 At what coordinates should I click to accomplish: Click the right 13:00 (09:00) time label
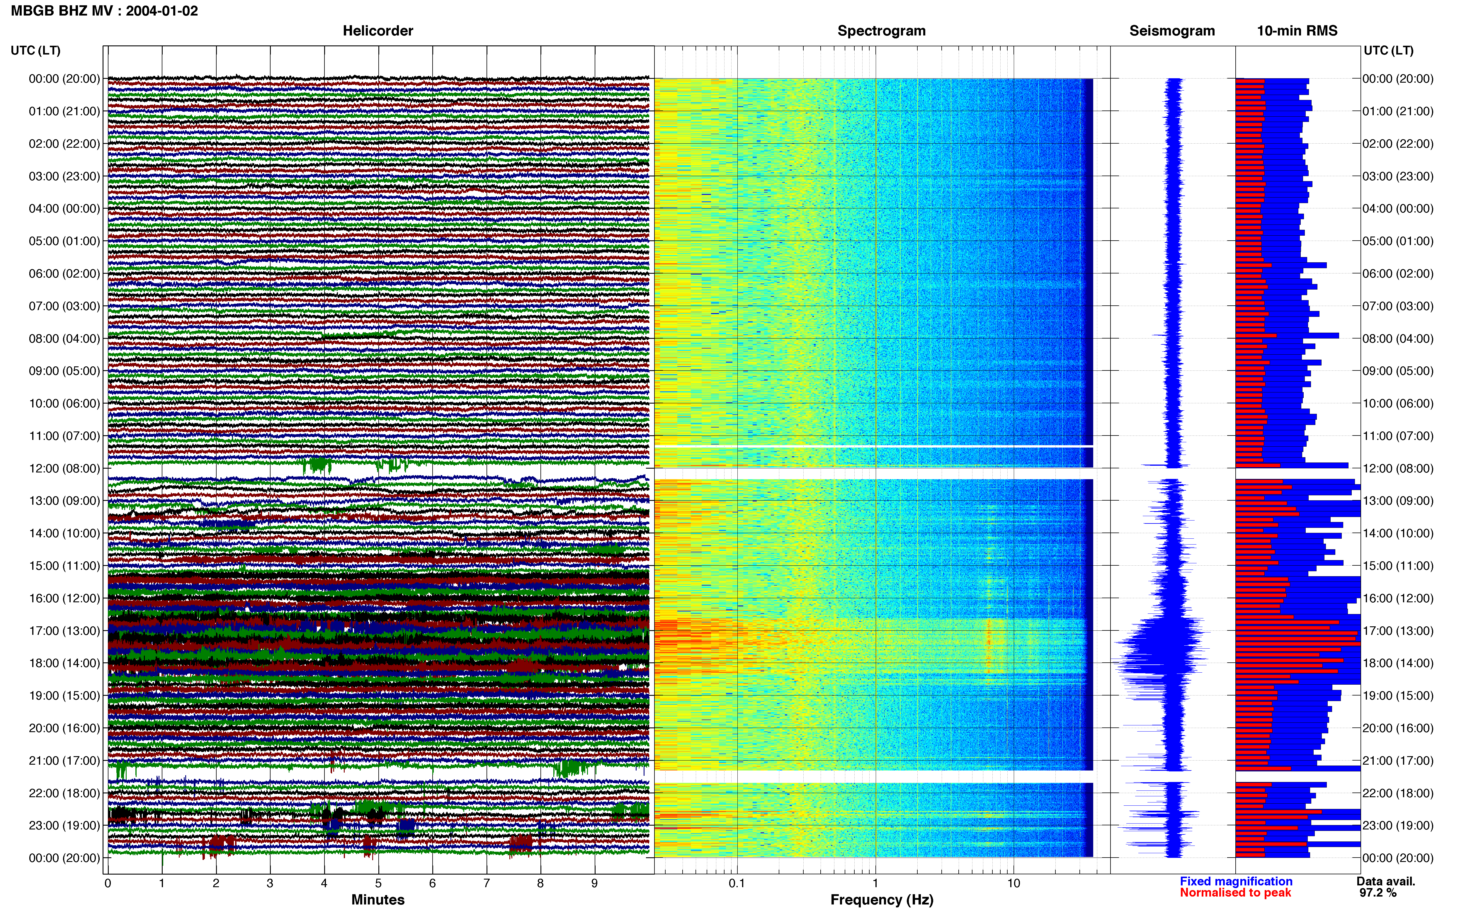click(x=1398, y=501)
